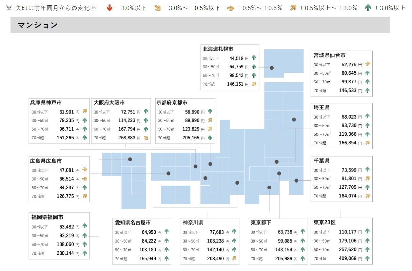Click the map dot linked to 千葉県
This screenshot has width=412, height=271.
(296, 181)
